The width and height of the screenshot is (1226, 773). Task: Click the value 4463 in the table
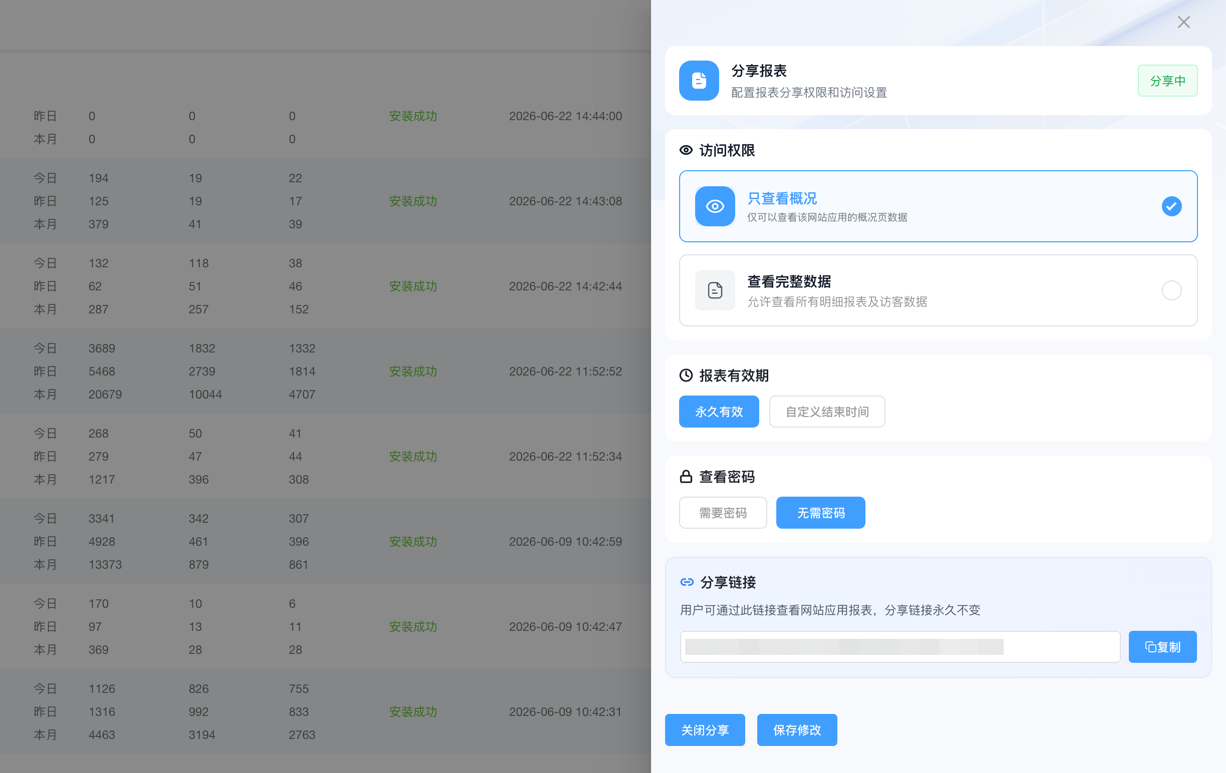[102, 734]
